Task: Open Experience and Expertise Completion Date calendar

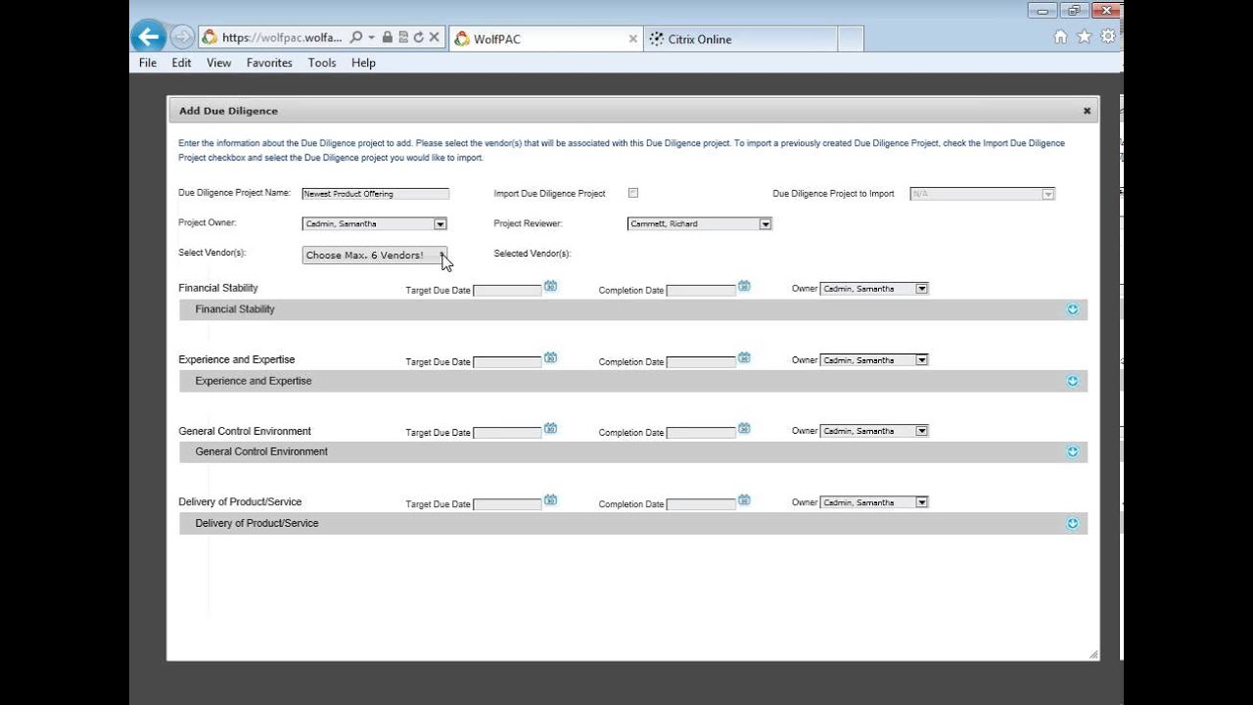Action: click(744, 357)
